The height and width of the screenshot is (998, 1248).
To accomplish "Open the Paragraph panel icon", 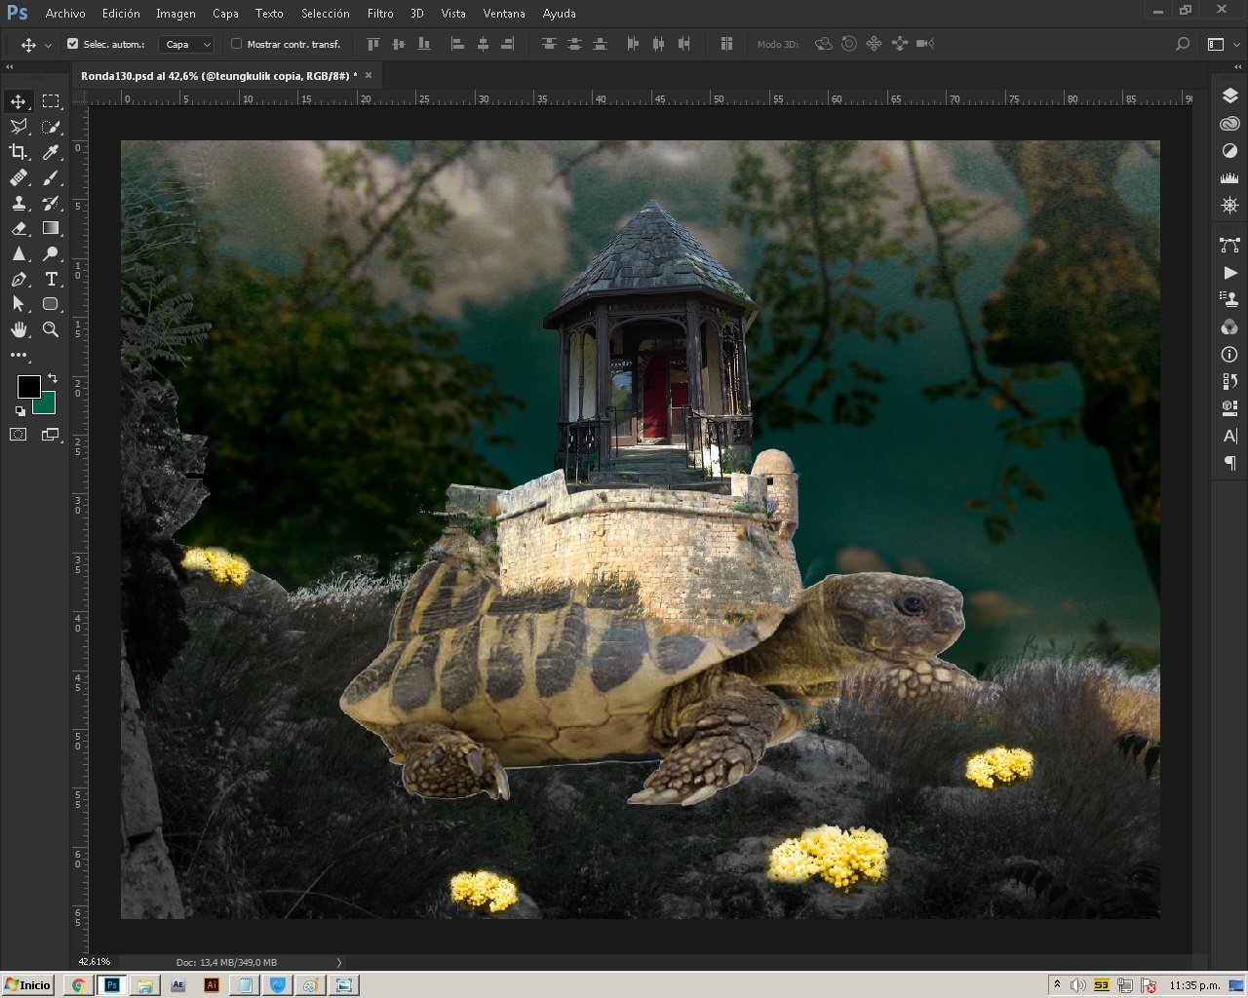I will pyautogui.click(x=1229, y=464).
